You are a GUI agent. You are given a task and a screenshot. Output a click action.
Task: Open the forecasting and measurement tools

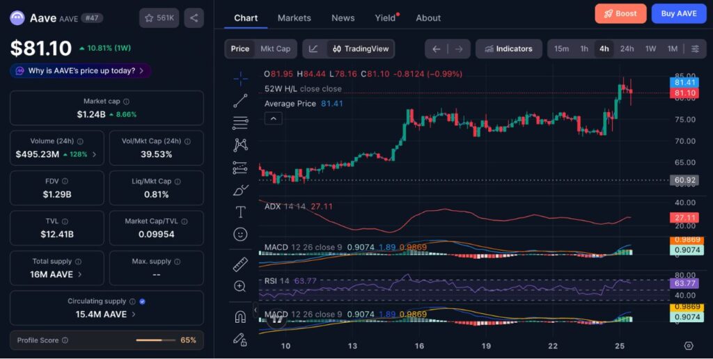point(240,168)
